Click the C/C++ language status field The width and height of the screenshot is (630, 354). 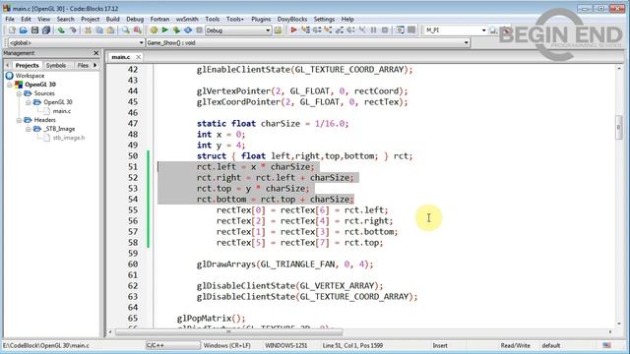point(173,345)
